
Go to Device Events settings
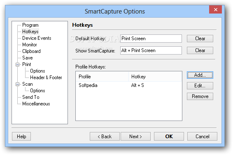pos(37,38)
